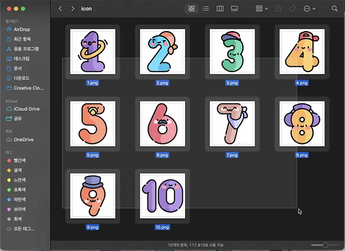Click the yellow minimize window button
This screenshot has height=251, width=345.
[16, 9]
